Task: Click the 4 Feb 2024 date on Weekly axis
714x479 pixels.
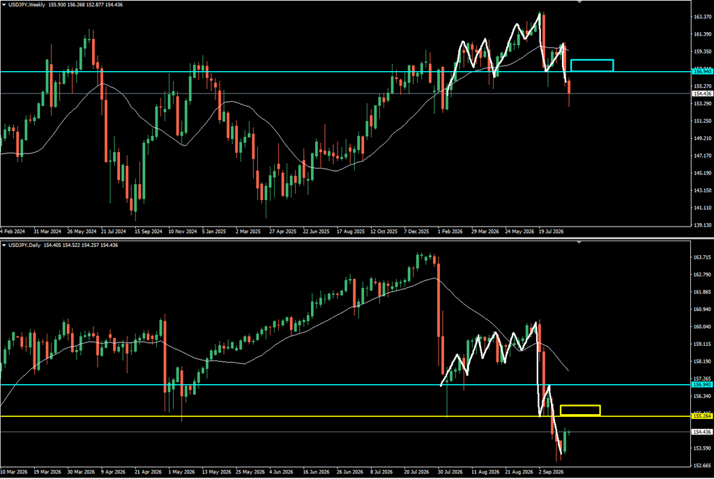Action: [x=13, y=231]
